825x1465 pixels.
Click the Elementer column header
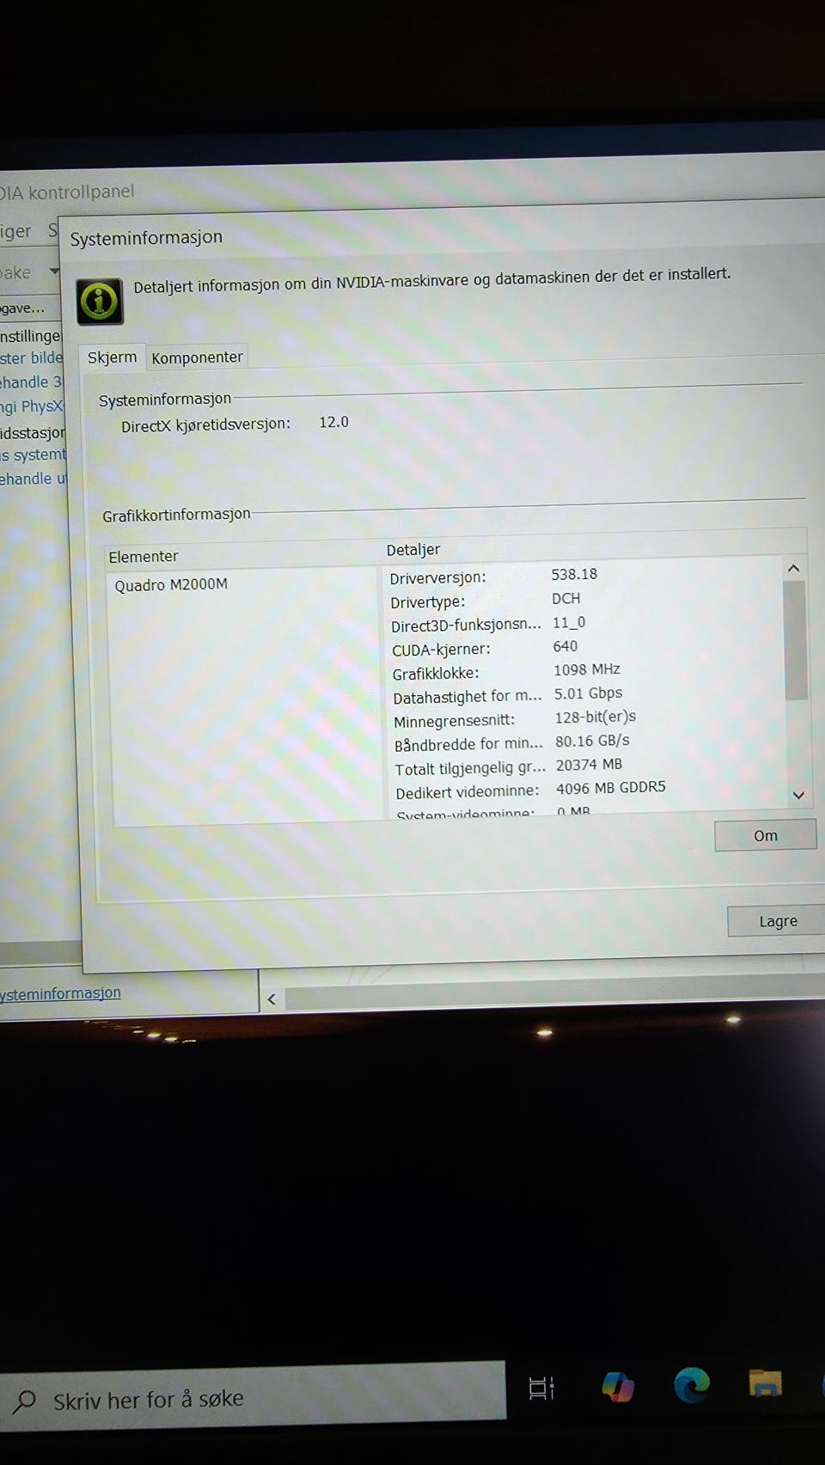click(144, 557)
